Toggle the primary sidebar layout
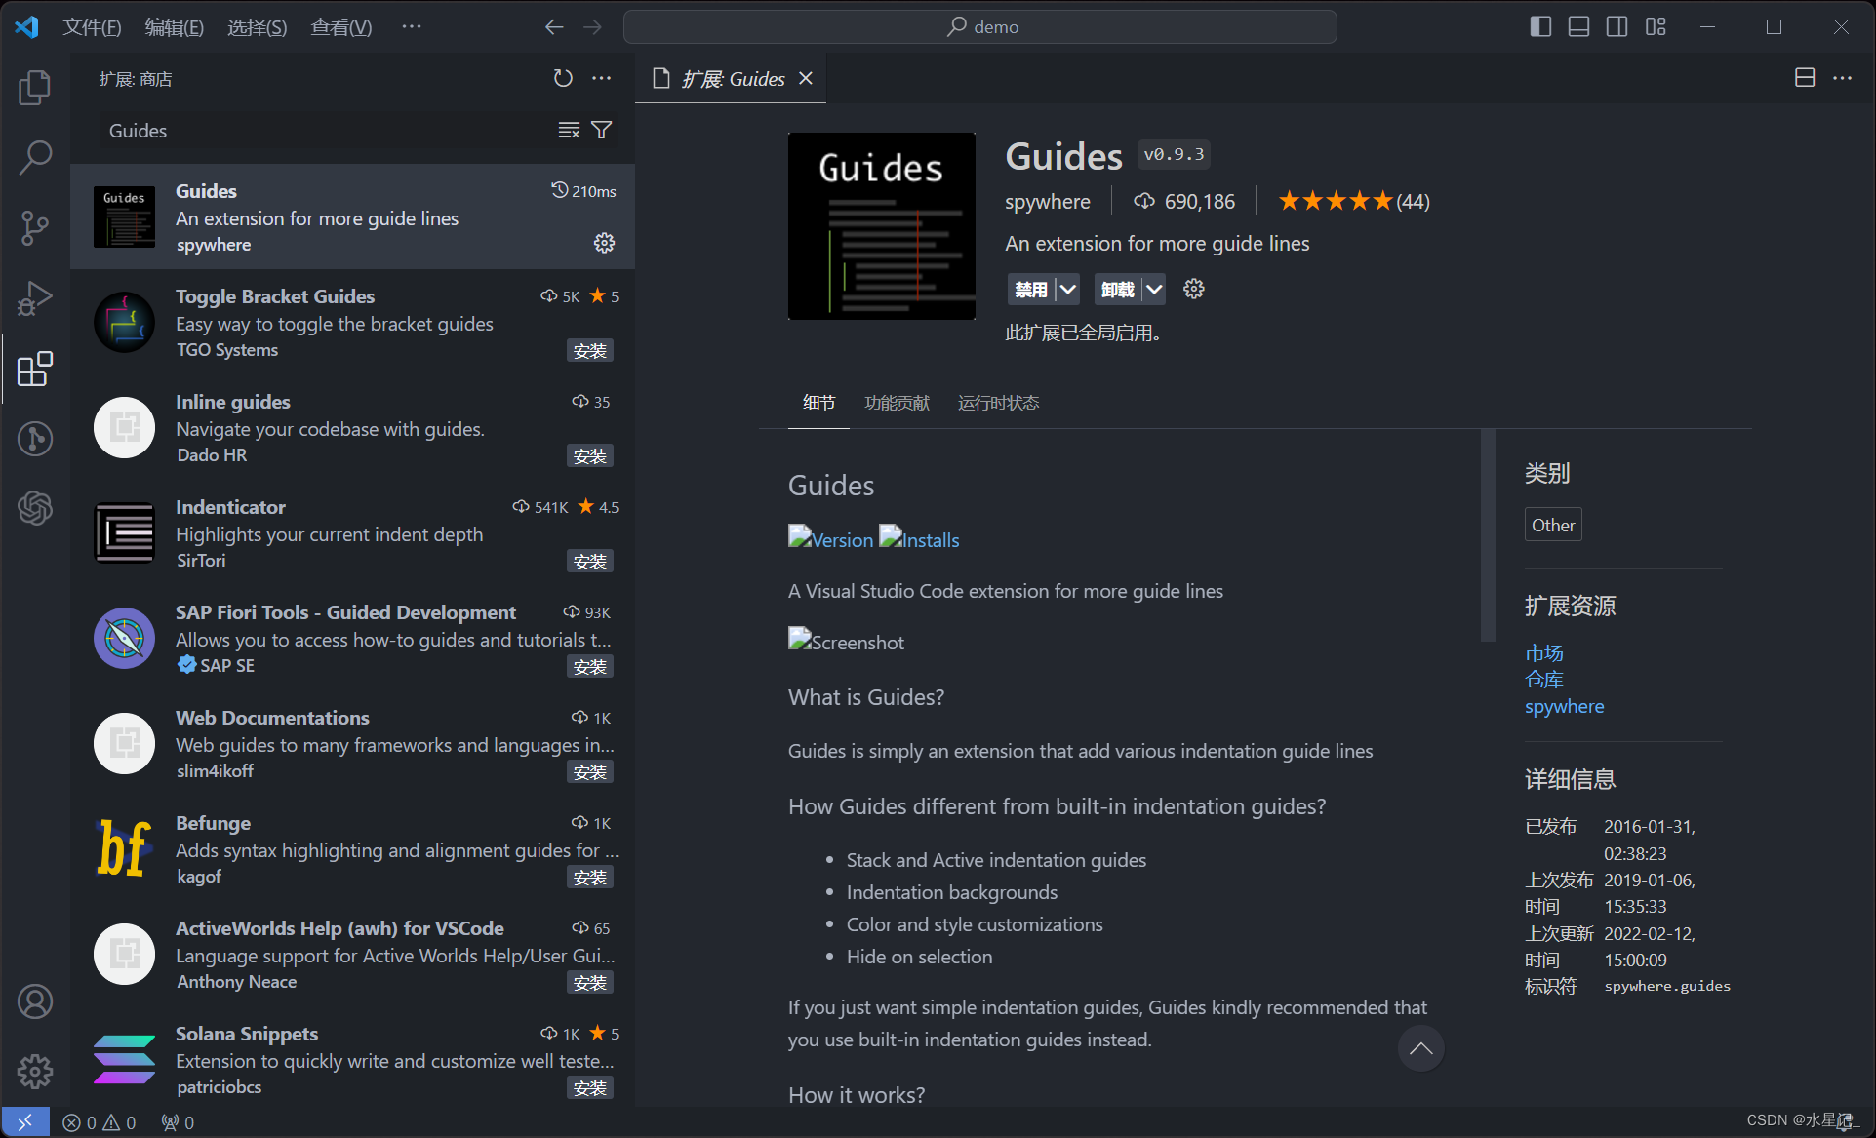 point(1540,26)
